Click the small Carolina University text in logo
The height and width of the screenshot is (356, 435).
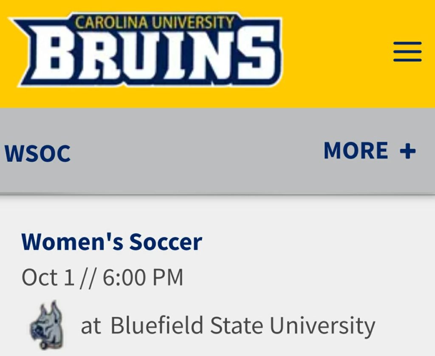[155, 23]
